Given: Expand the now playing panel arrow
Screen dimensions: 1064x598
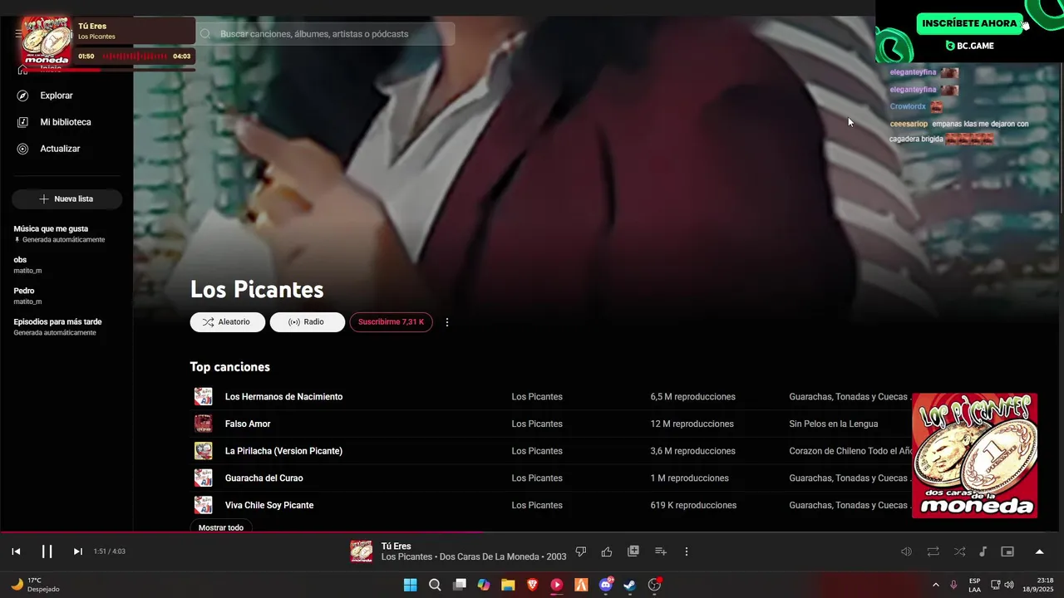Looking at the screenshot, I should pyautogui.click(x=1039, y=551).
